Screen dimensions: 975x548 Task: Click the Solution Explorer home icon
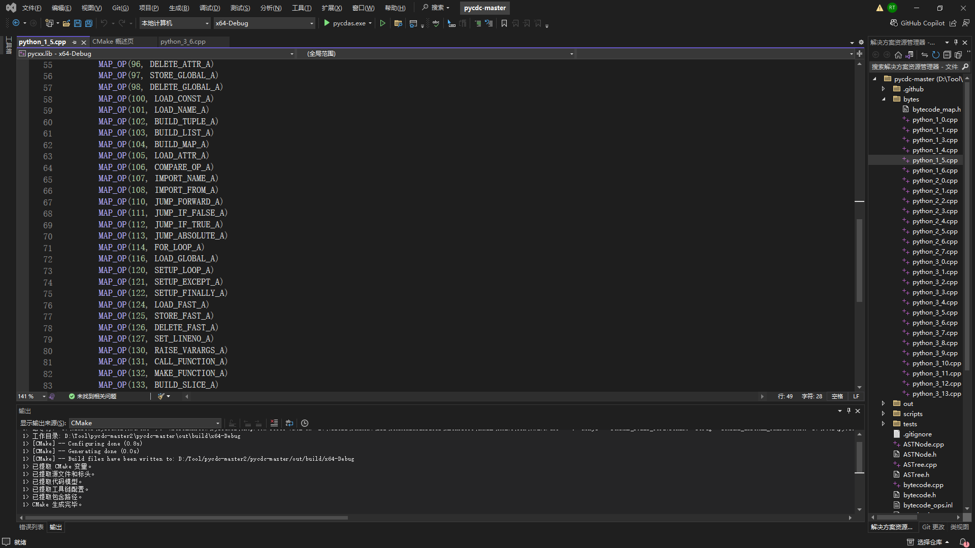pyautogui.click(x=898, y=55)
